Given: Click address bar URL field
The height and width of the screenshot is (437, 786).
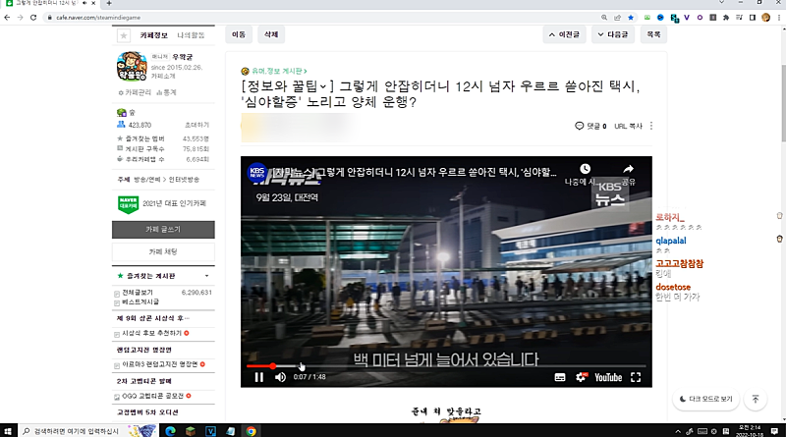Looking at the screenshot, I should pyautogui.click(x=321, y=18).
